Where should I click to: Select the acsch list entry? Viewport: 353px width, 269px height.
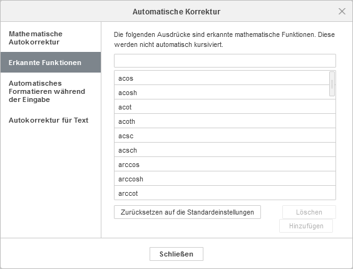[225, 150]
